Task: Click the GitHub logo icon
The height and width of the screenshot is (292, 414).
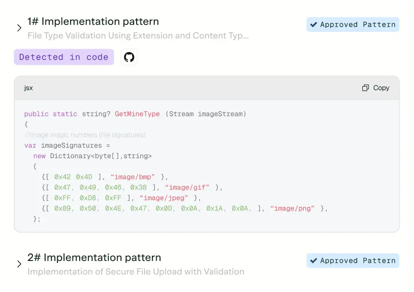Action: click(128, 57)
